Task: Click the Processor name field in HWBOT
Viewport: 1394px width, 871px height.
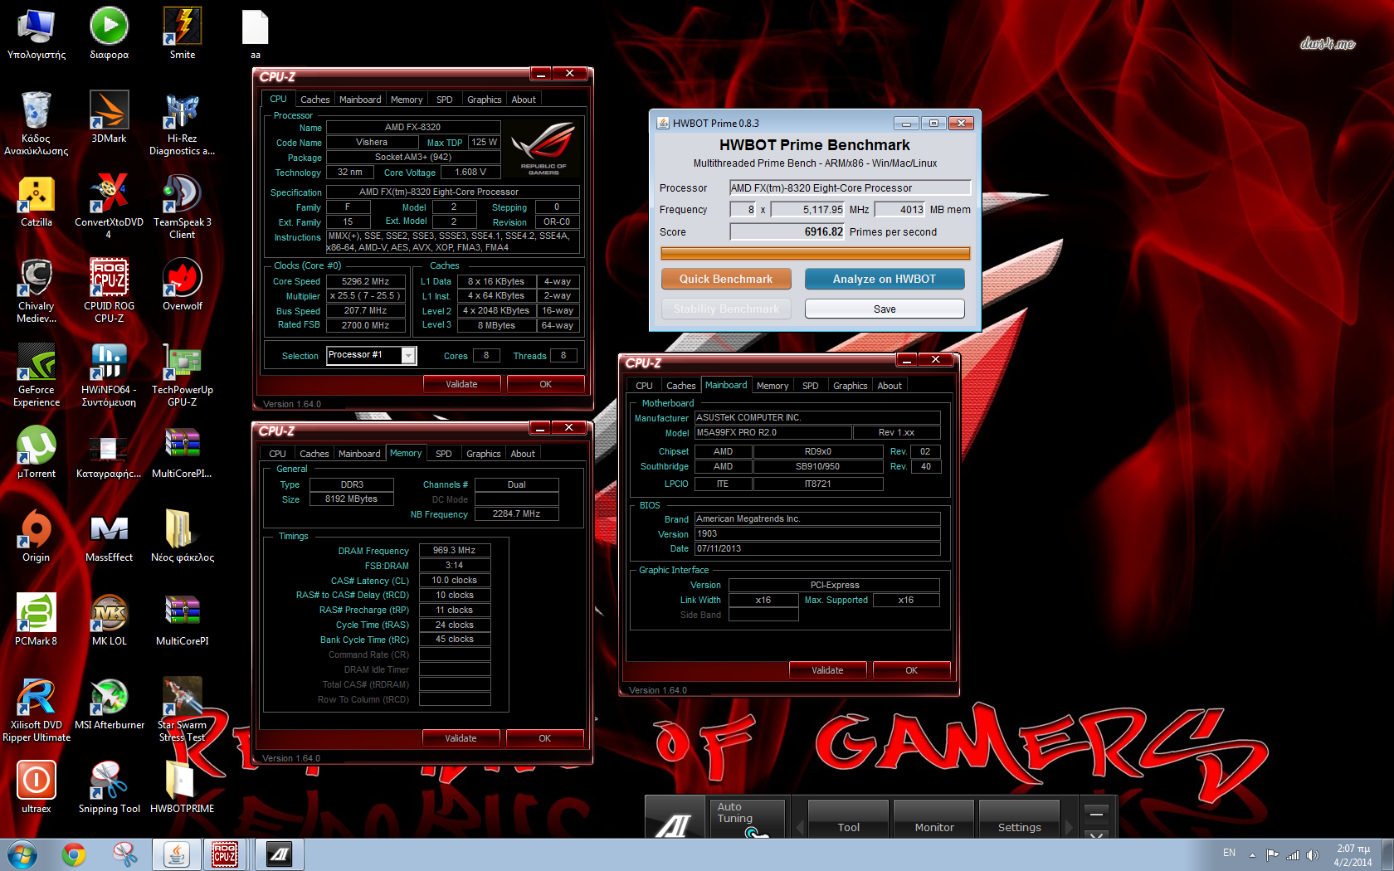Action: pyautogui.click(x=851, y=188)
